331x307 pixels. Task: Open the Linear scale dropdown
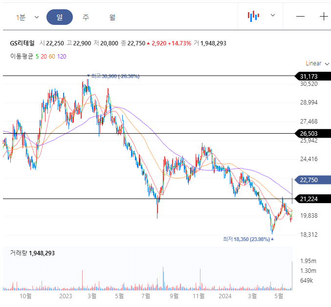[317, 63]
